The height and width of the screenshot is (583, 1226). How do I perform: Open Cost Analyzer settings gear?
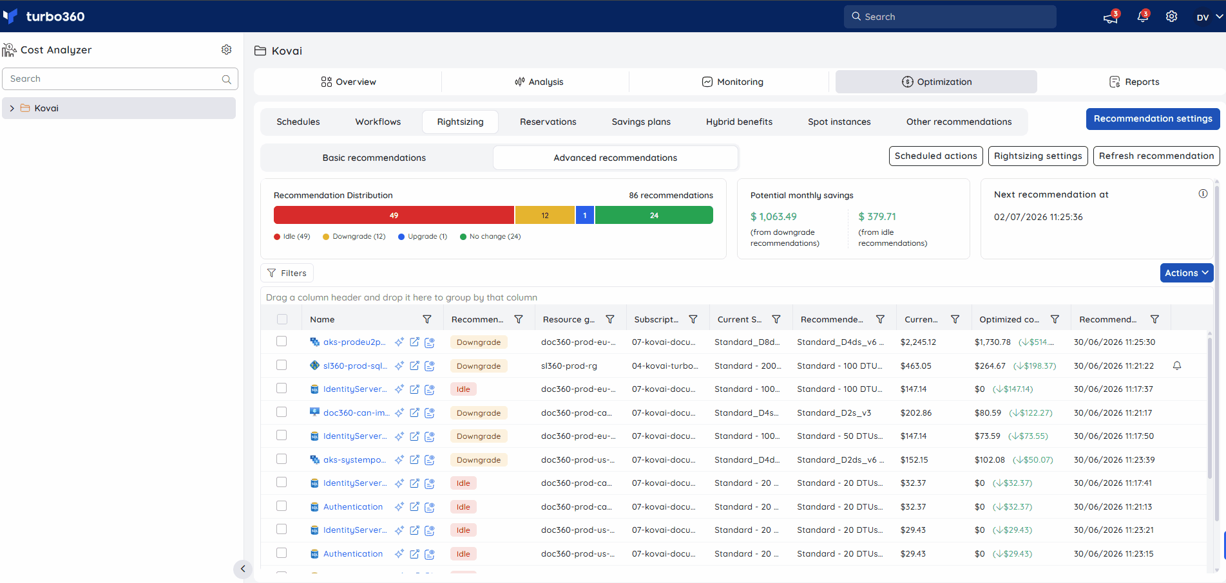(x=227, y=50)
